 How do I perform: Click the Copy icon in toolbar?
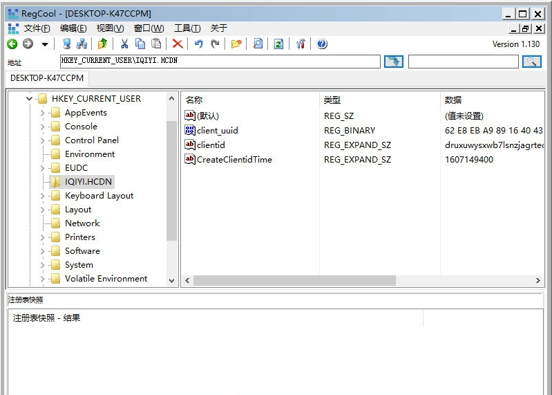(140, 44)
